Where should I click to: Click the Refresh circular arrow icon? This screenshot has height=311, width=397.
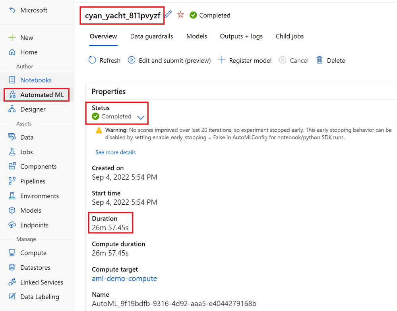pyautogui.click(x=92, y=60)
